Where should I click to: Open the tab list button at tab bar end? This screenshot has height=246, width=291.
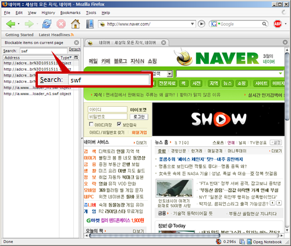[x=285, y=42]
